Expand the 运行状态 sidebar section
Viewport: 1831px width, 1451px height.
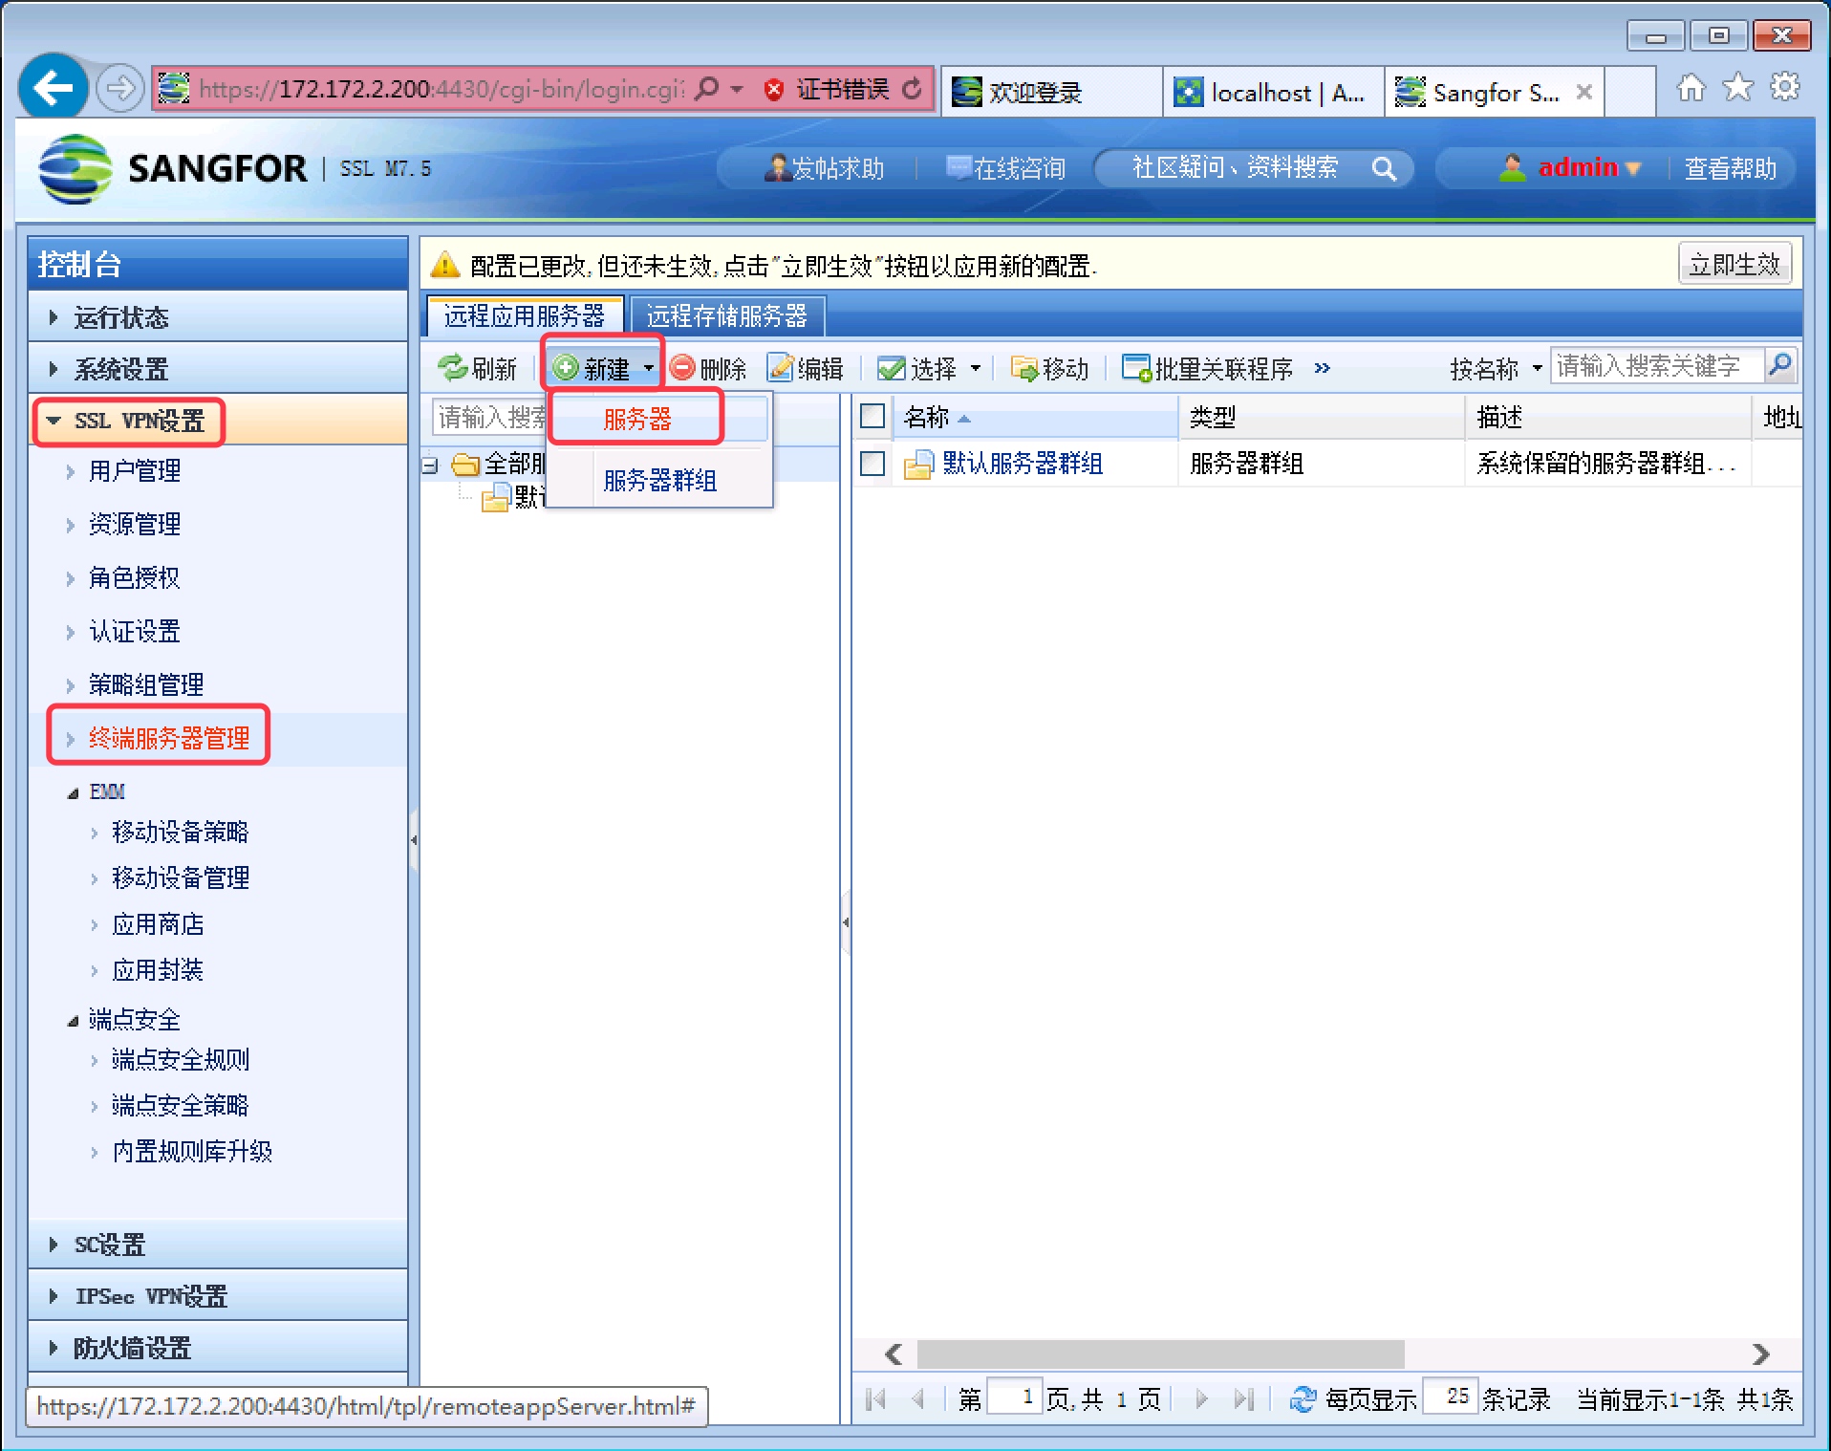coord(218,317)
